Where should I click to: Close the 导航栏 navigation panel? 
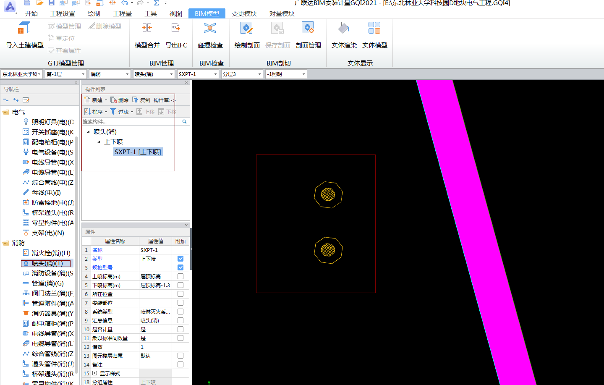pos(76,83)
